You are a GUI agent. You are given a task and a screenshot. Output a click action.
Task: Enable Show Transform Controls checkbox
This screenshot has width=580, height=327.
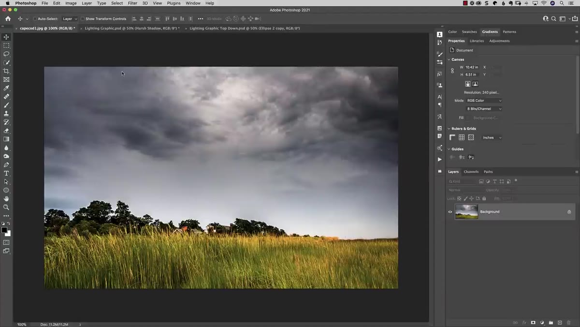83,19
